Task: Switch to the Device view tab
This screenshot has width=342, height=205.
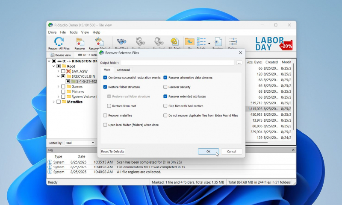Action: coord(60,55)
